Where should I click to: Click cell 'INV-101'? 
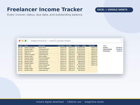tap(21, 49)
